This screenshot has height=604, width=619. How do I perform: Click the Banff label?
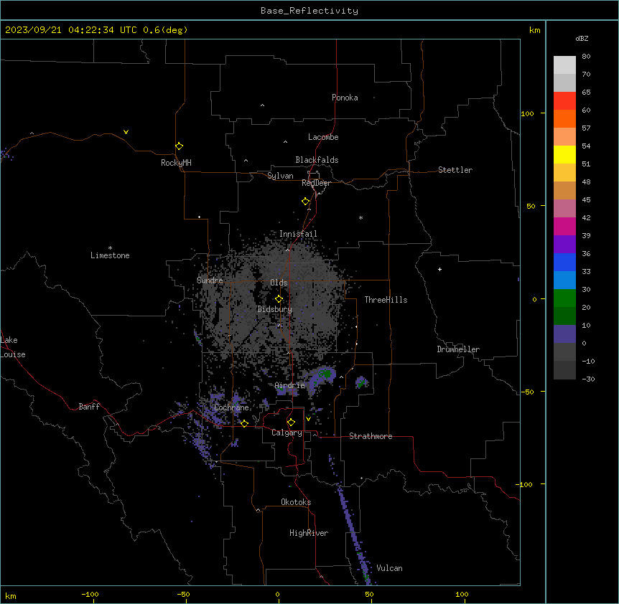point(89,407)
